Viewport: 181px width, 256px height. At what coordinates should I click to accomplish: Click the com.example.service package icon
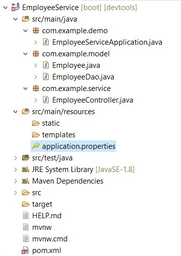click(x=36, y=89)
